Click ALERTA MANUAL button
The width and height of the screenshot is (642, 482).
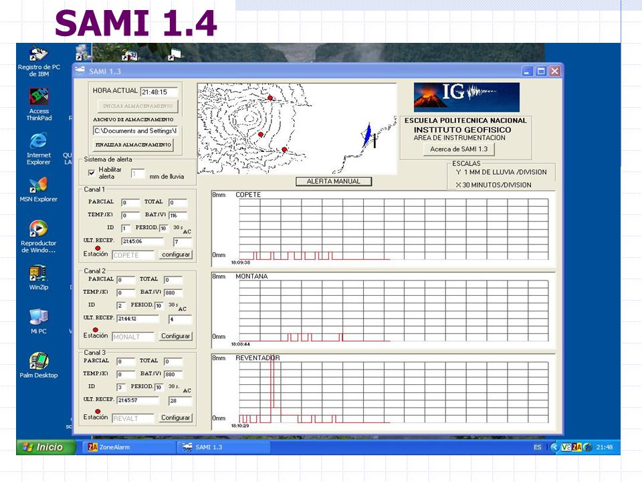(x=334, y=181)
